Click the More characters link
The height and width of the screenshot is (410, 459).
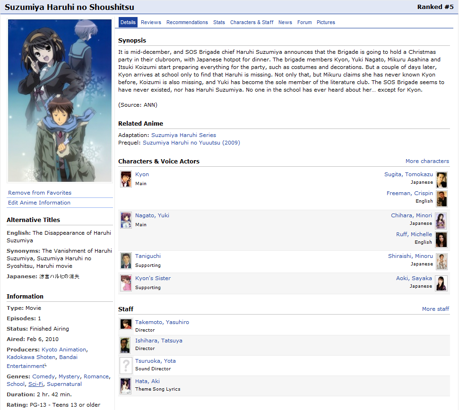[427, 161]
